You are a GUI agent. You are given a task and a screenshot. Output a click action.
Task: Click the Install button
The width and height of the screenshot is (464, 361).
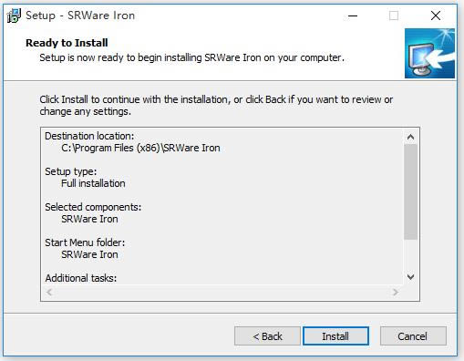[335, 336]
